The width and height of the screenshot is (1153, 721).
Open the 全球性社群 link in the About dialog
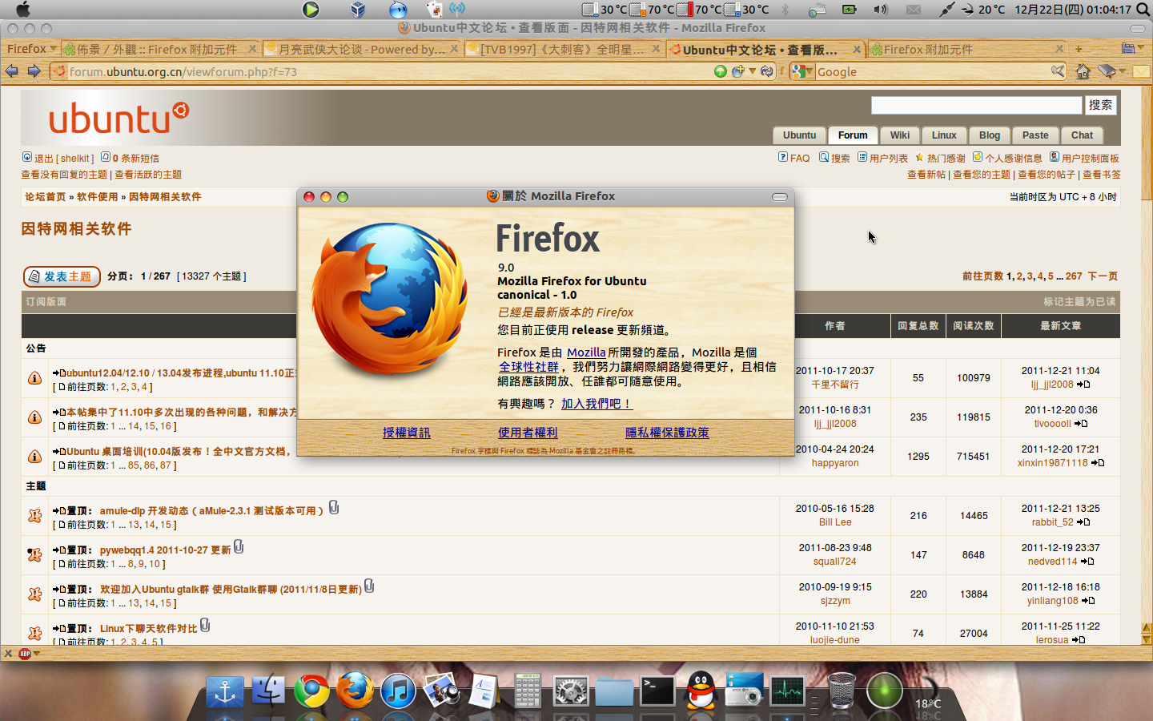(528, 367)
